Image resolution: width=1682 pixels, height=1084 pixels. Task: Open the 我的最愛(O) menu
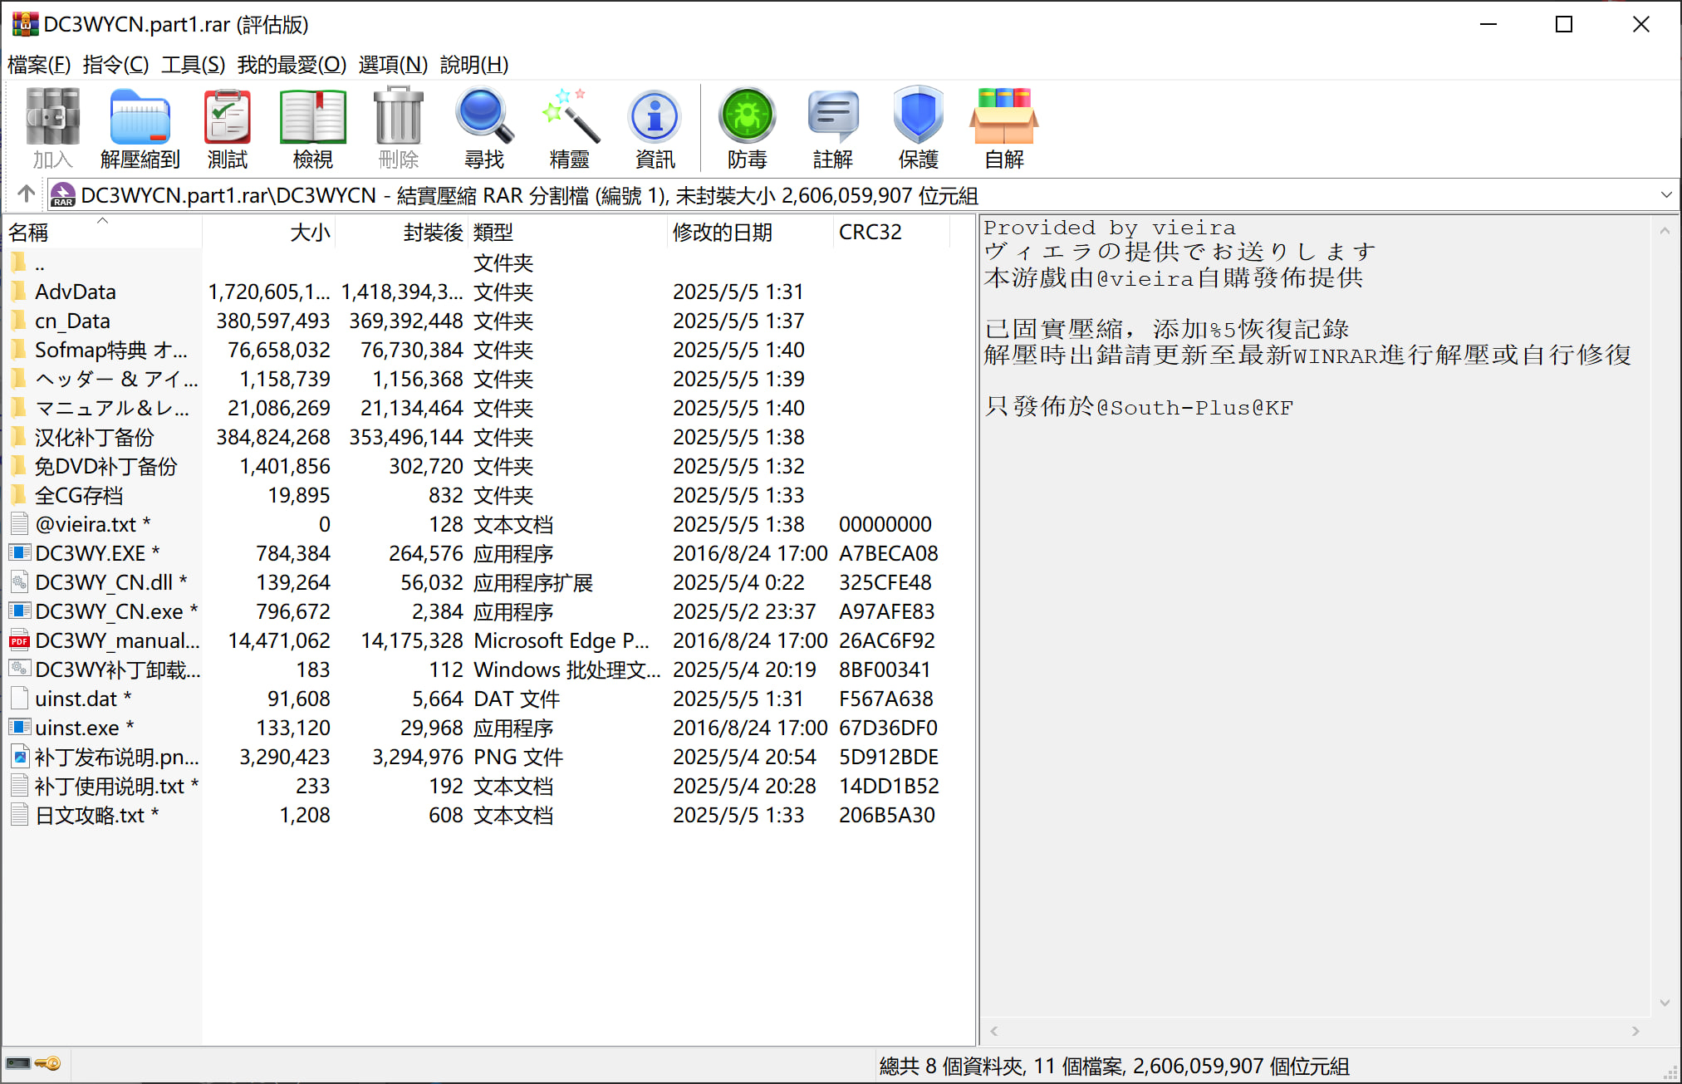coord(292,64)
